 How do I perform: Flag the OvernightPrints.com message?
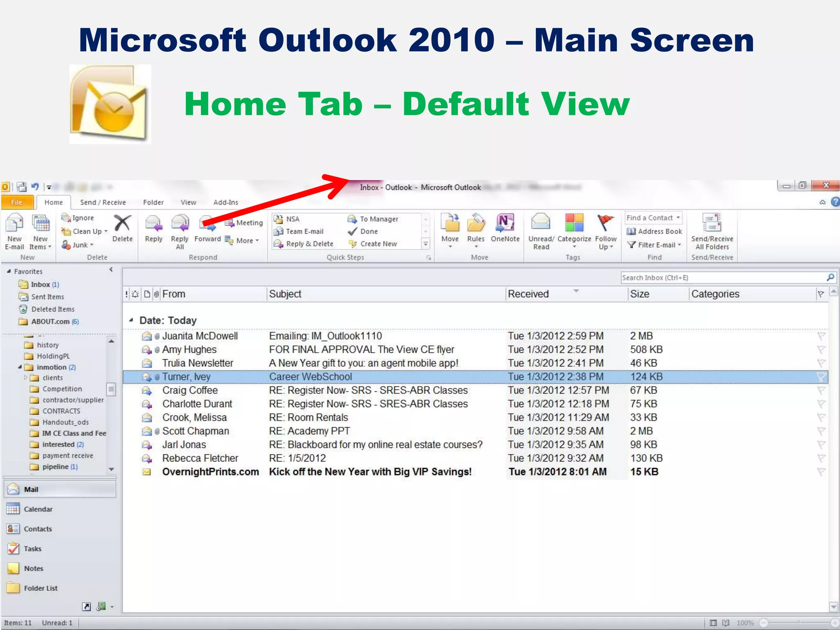click(x=821, y=472)
